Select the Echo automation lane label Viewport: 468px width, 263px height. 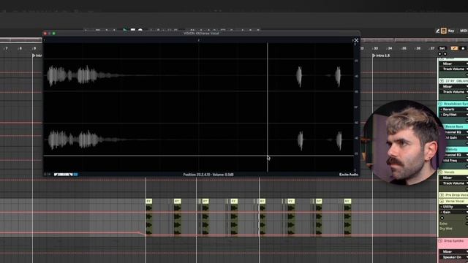point(443,224)
